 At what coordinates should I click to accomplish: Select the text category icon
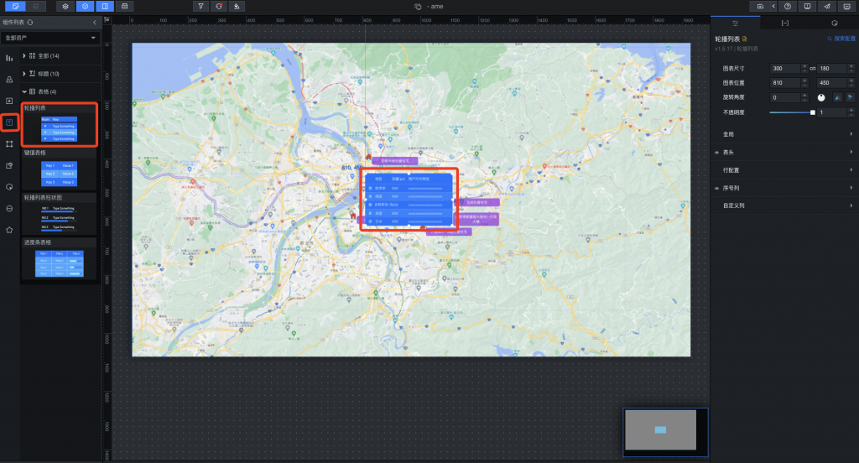9,122
